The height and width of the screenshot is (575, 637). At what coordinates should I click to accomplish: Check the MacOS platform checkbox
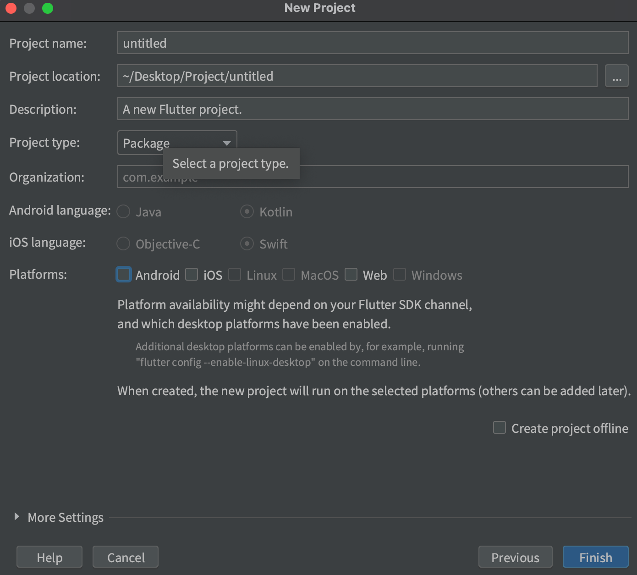click(289, 274)
